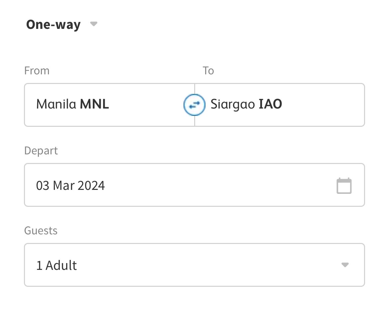
Task: Click empty space in the Depart field
Action: pyautogui.click(x=216, y=186)
